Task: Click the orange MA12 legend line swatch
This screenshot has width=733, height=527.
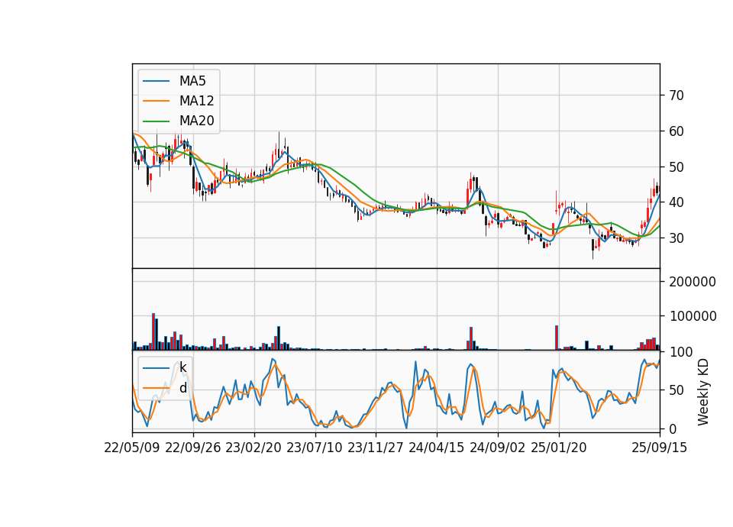Action: pos(156,101)
